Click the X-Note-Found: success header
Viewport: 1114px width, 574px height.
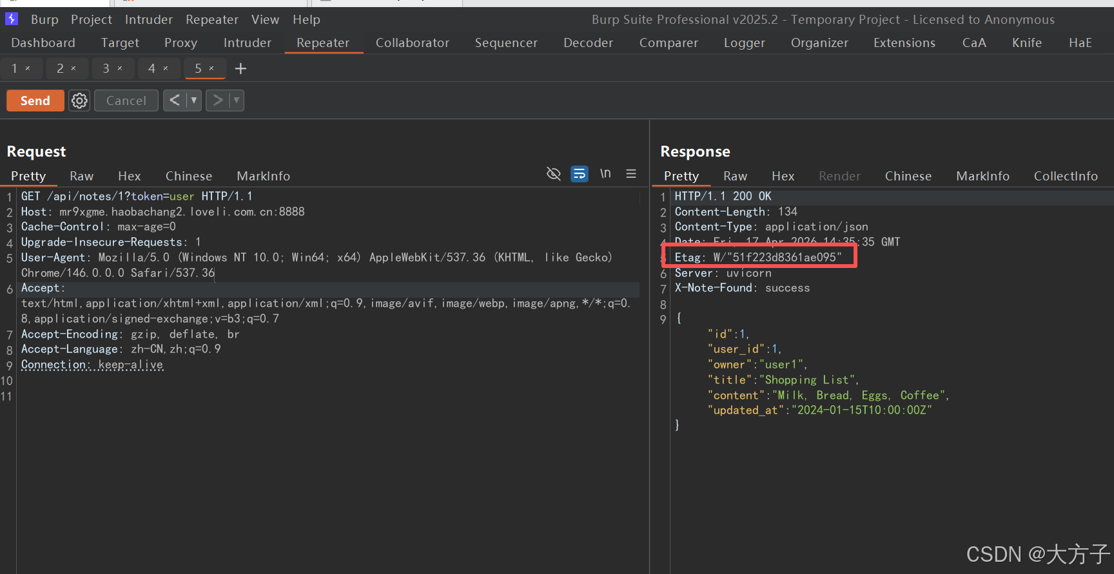(x=742, y=288)
